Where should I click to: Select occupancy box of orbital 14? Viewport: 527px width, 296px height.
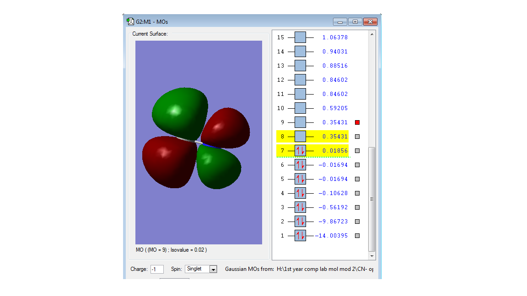301,51
